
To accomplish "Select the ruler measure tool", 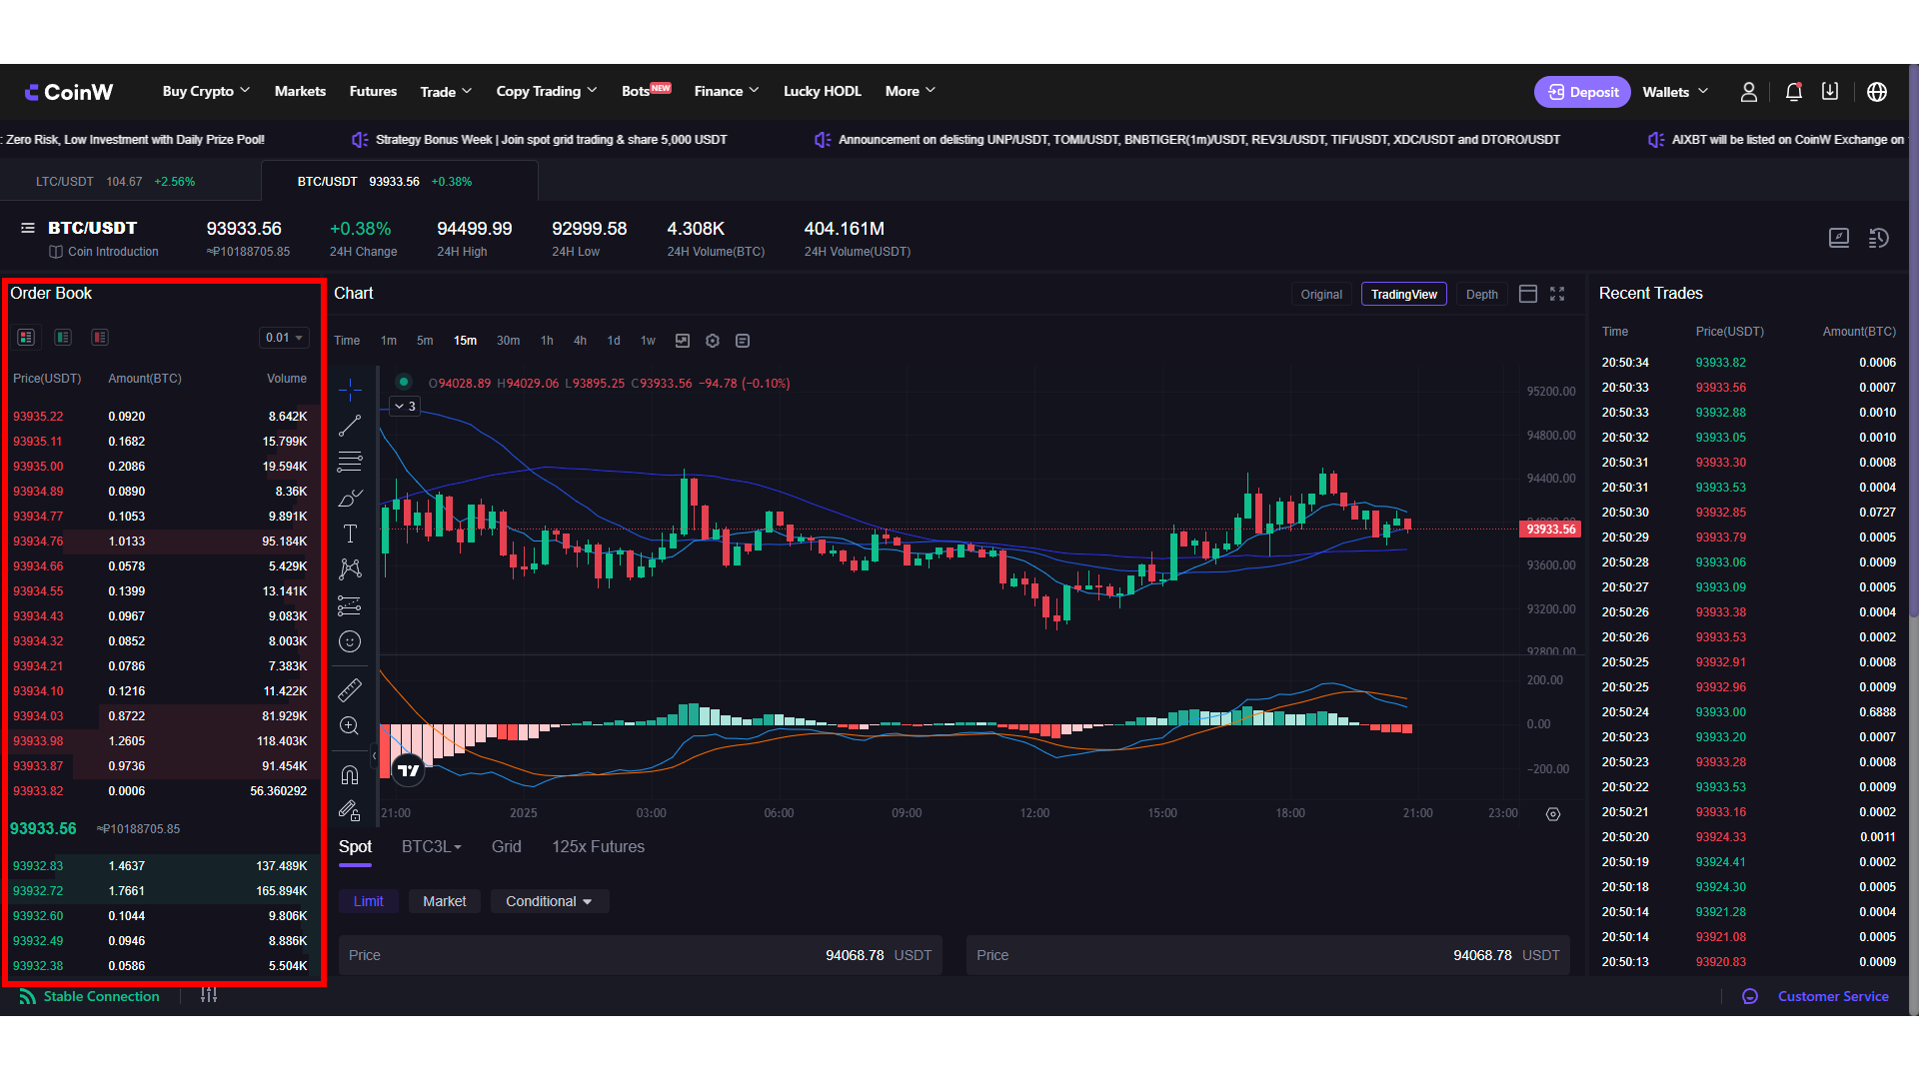I will [x=350, y=689].
